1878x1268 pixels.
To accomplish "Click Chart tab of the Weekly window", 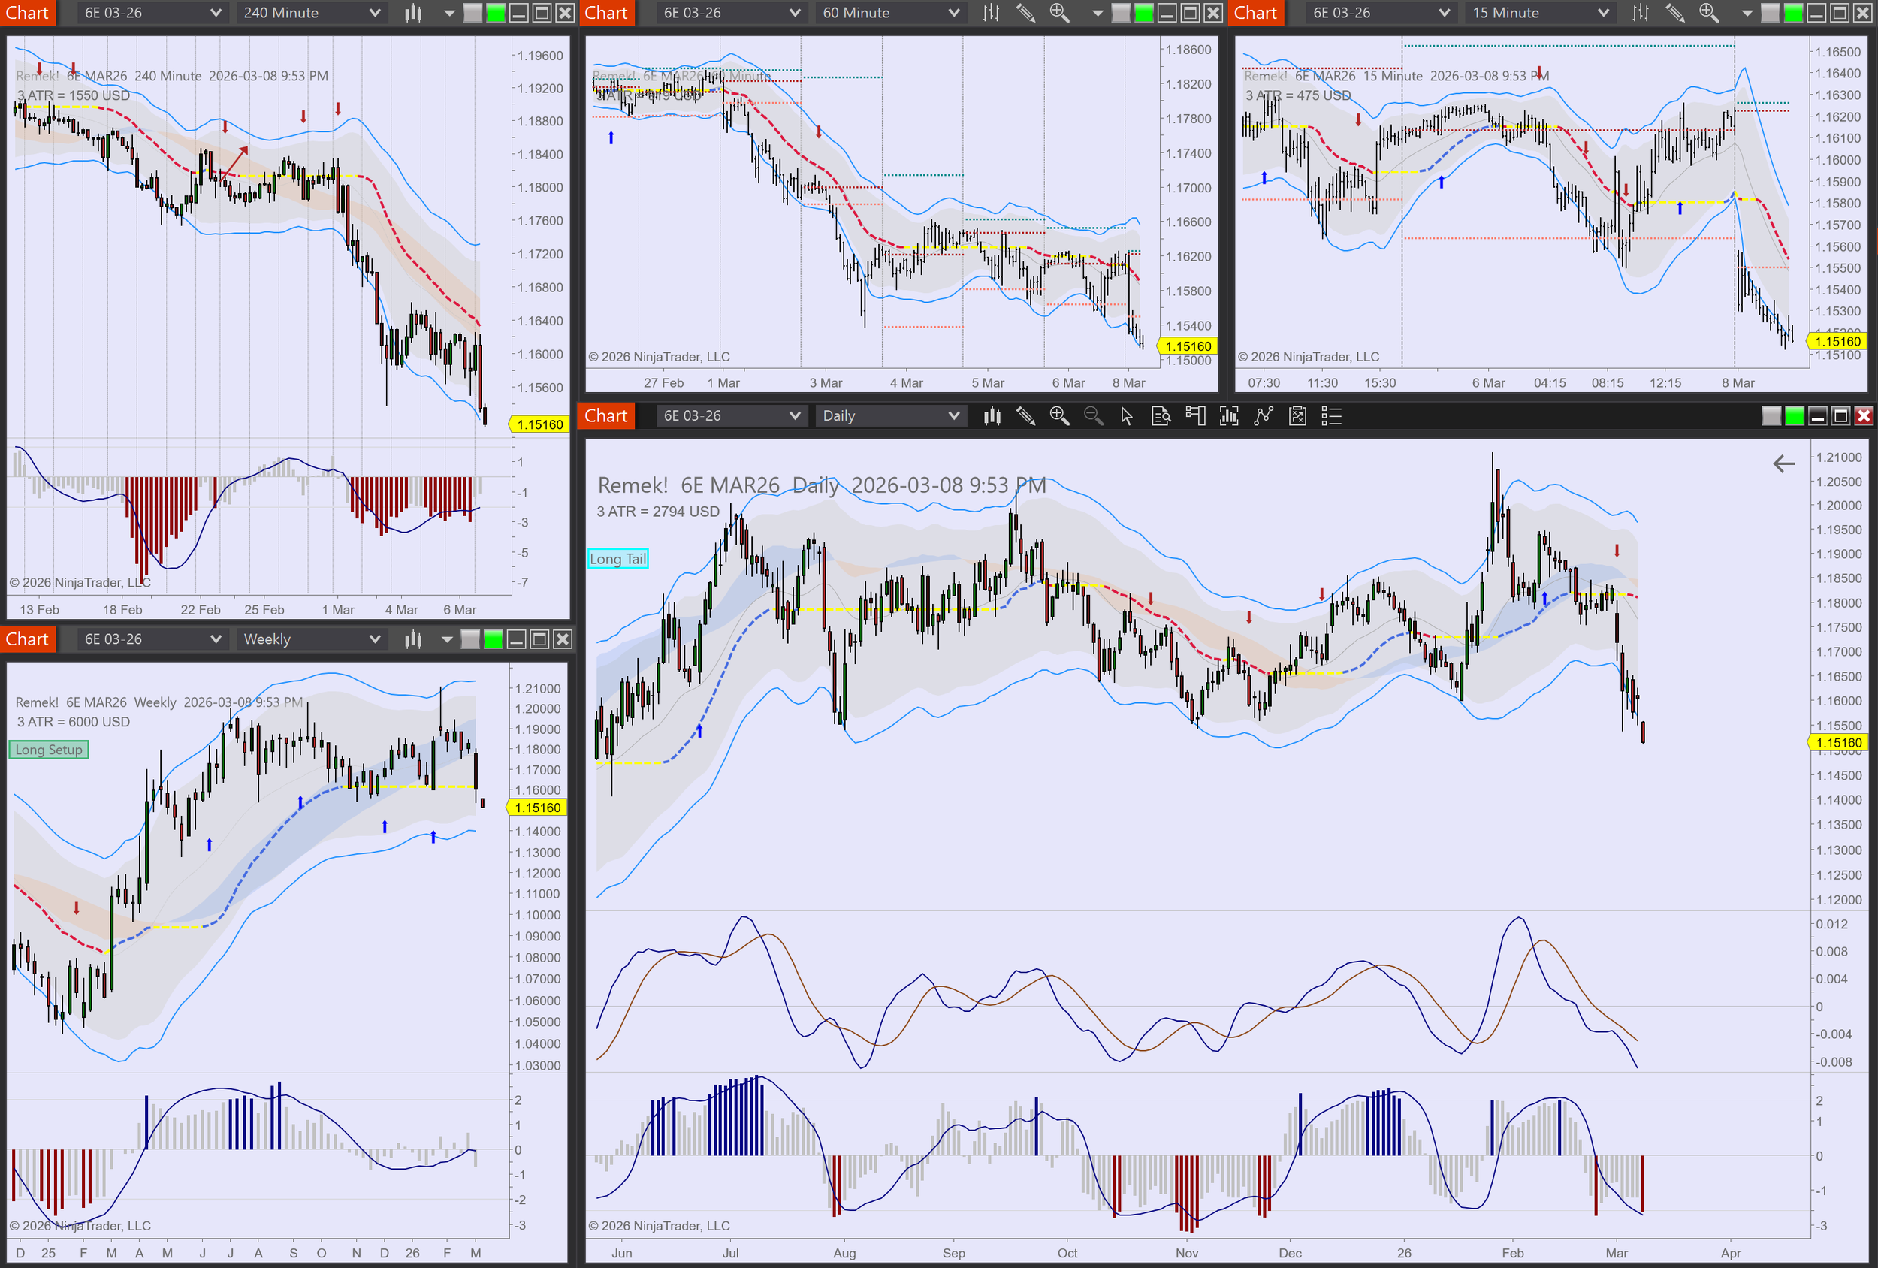I will (x=28, y=639).
